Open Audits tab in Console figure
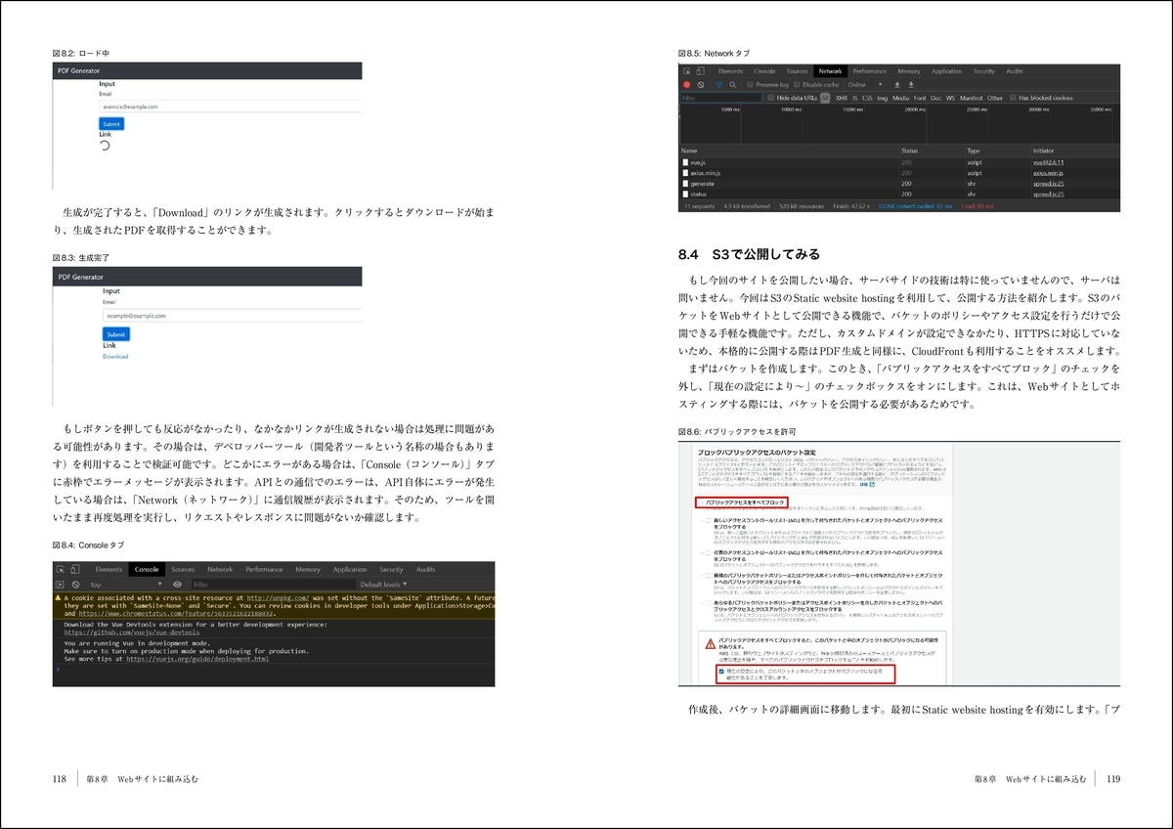1173x829 pixels. [x=425, y=569]
